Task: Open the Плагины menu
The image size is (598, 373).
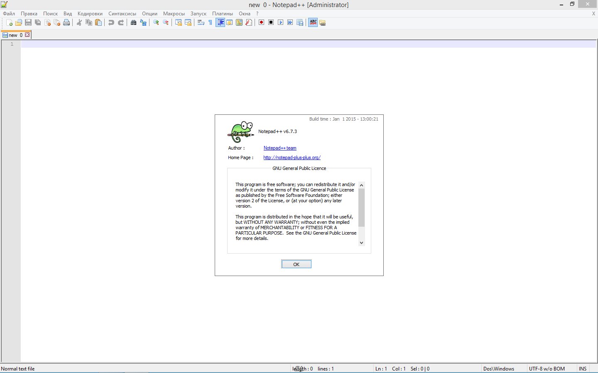Action: (223, 14)
